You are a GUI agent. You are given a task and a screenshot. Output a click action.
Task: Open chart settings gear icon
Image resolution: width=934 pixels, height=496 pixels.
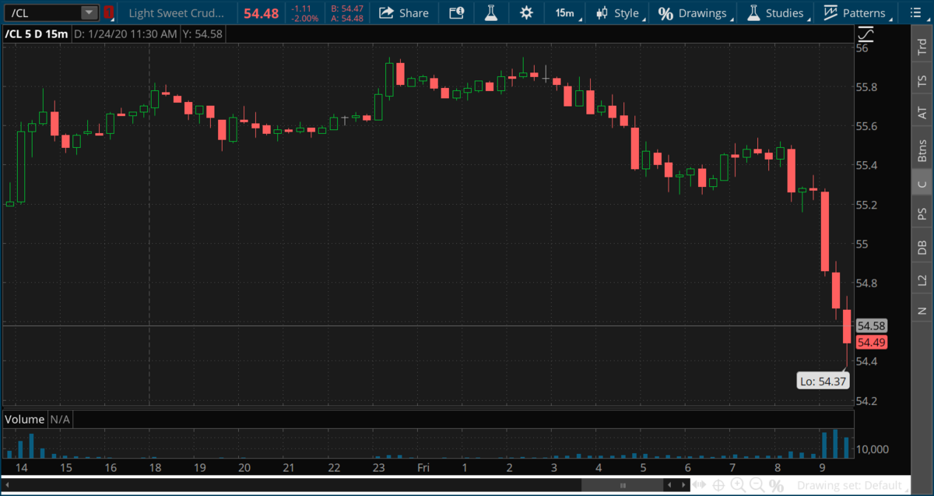(x=527, y=12)
